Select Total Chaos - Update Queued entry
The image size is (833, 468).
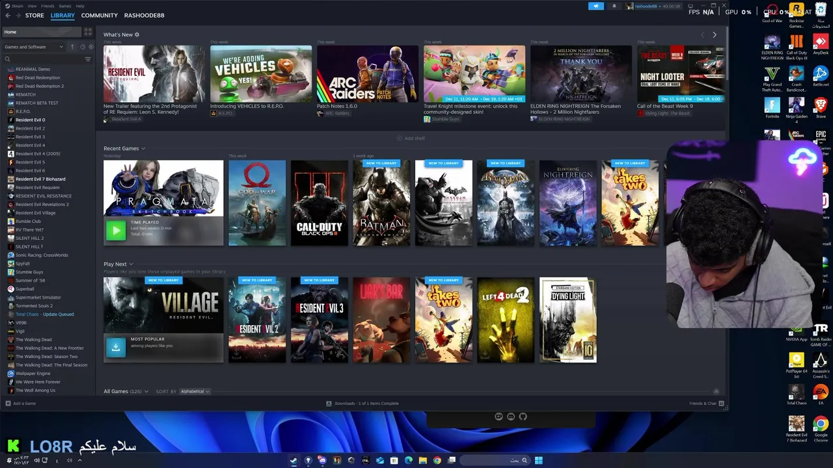coord(45,315)
